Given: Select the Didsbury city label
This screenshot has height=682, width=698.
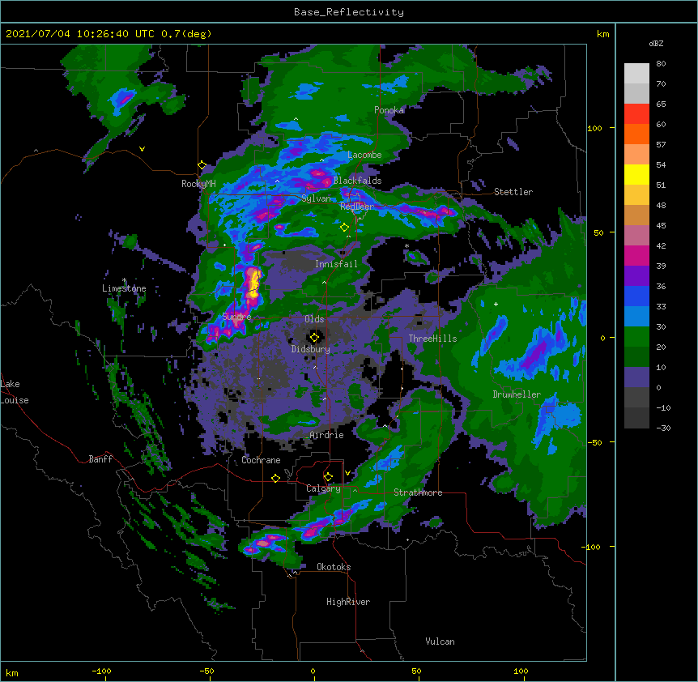Looking at the screenshot, I should pyautogui.click(x=311, y=349).
